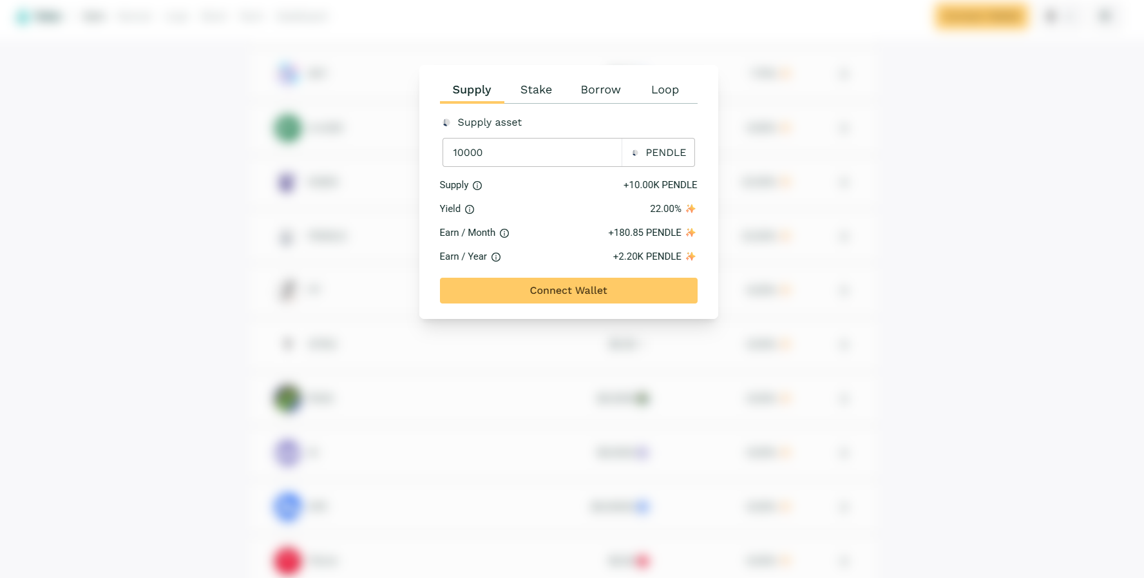Click the info icon beside Supply label
Screen dimensions: 1144x578
[x=477, y=186]
